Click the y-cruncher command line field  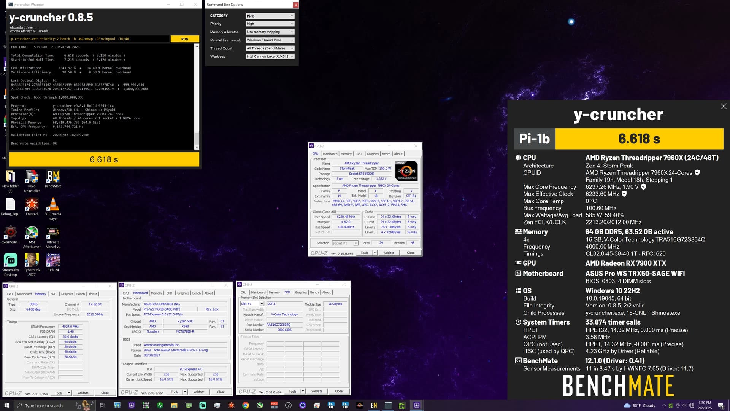pyautogui.click(x=90, y=39)
